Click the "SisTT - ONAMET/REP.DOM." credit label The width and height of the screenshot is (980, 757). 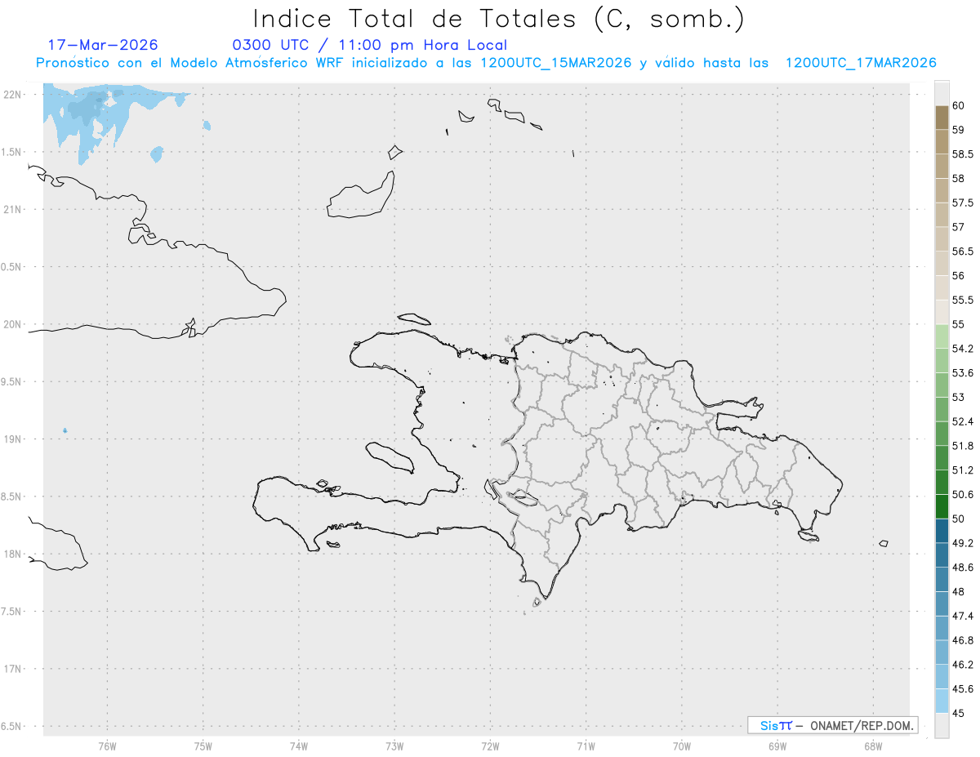click(832, 725)
